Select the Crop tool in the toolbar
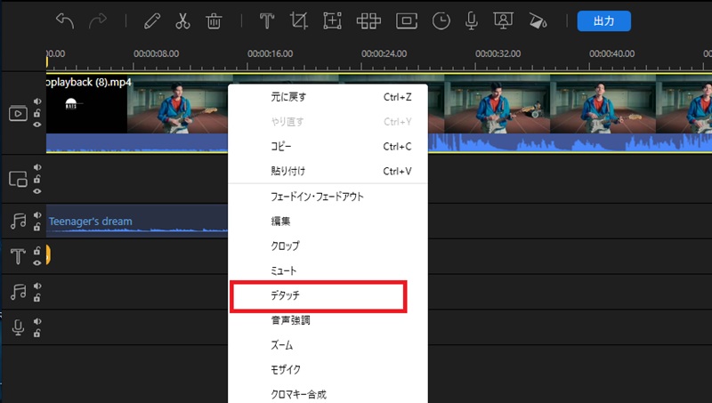The height and width of the screenshot is (403, 712). point(299,20)
